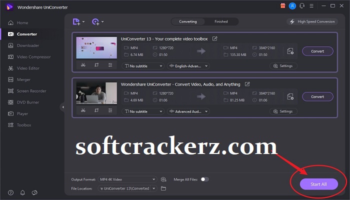This screenshot has height=200, width=350.
Task: Trim the Wondershare UniConverter video with scissors
Action: (83, 110)
